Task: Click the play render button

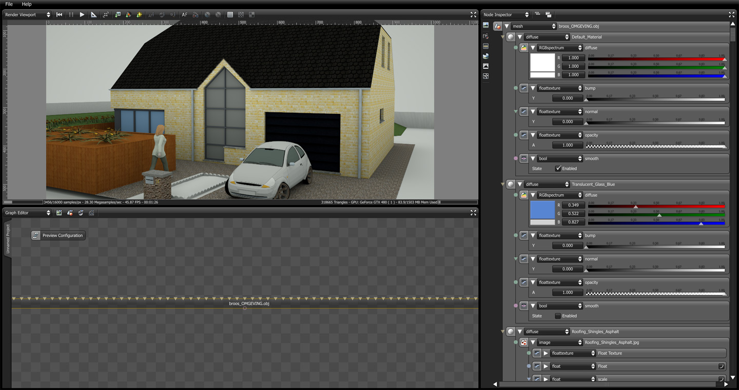Action: point(82,15)
